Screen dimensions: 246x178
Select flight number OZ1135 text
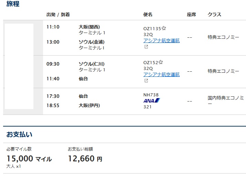click(x=152, y=29)
